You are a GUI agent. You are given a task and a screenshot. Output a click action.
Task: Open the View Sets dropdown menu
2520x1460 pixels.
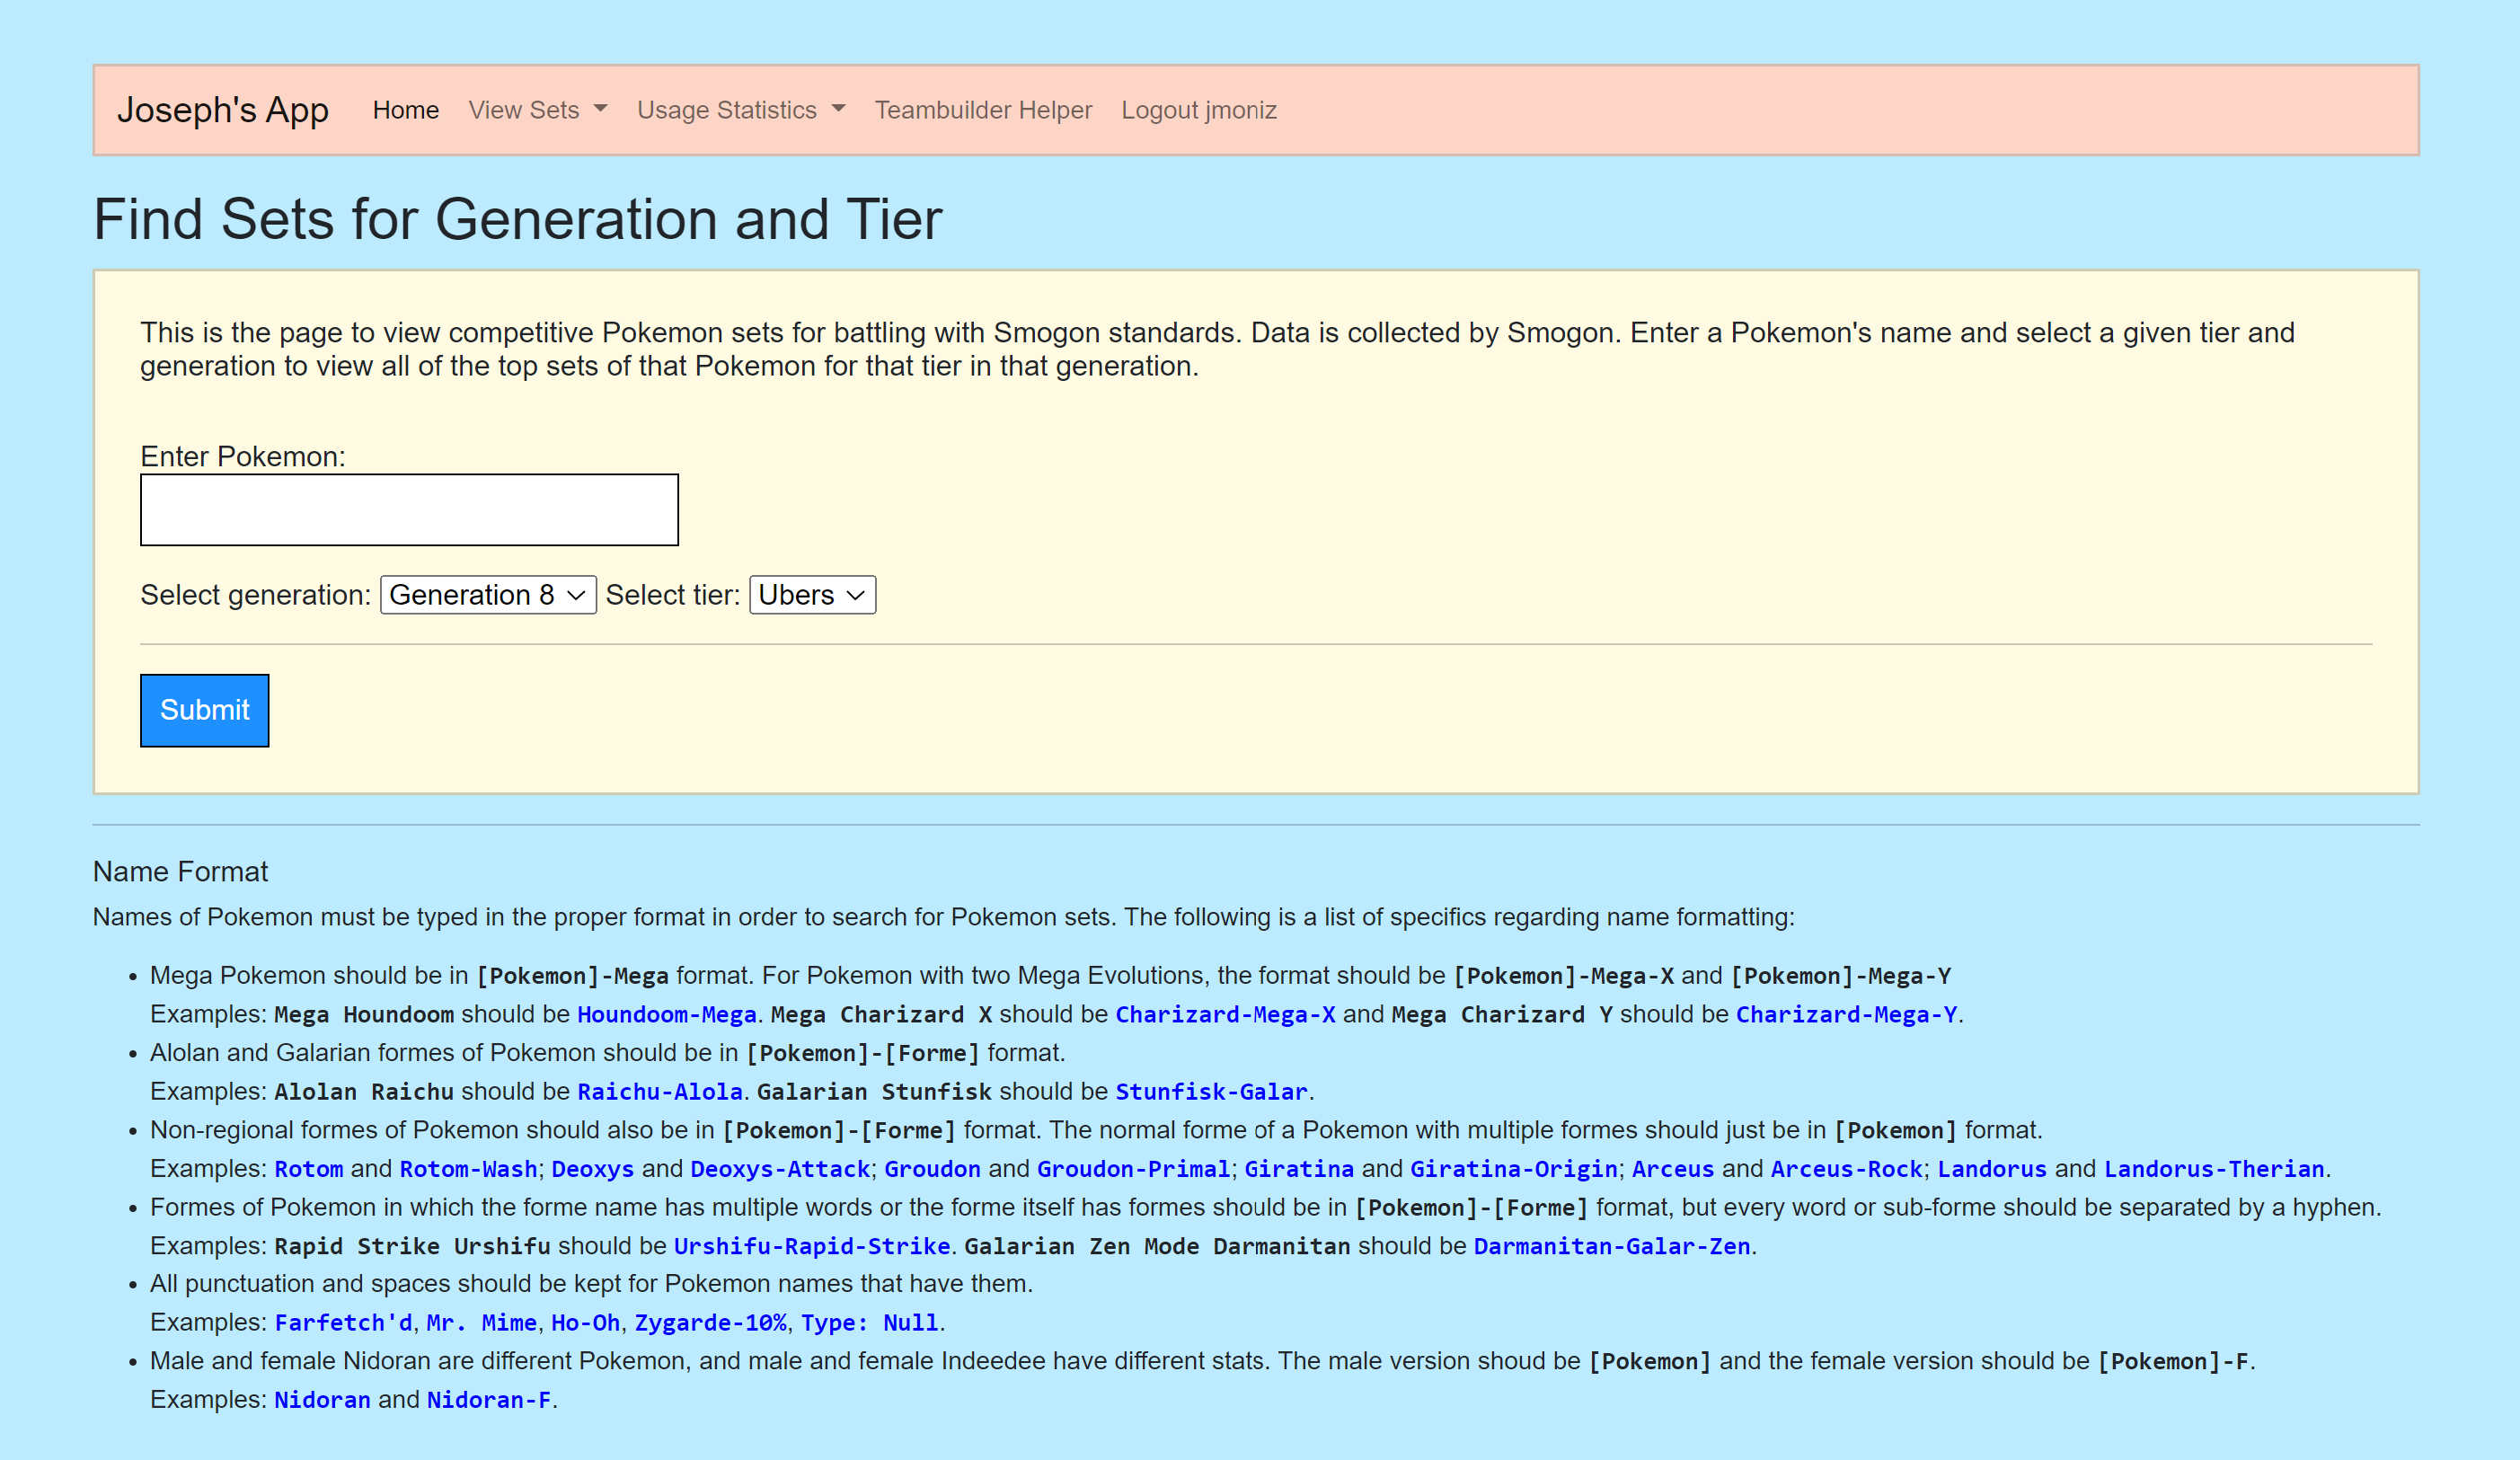pyautogui.click(x=537, y=110)
